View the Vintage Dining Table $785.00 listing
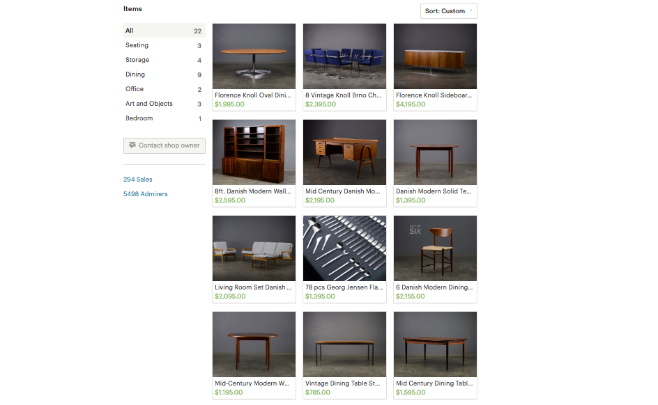658x405 pixels. point(344,356)
